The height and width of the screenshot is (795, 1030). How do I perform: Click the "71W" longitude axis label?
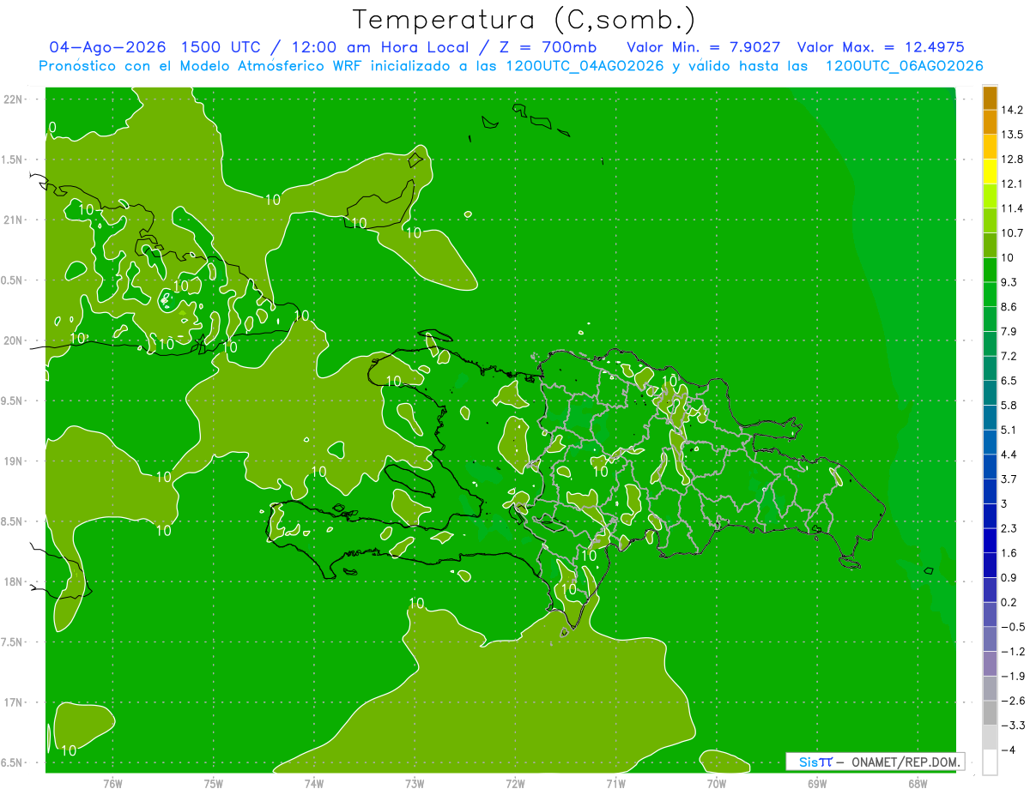615,784
